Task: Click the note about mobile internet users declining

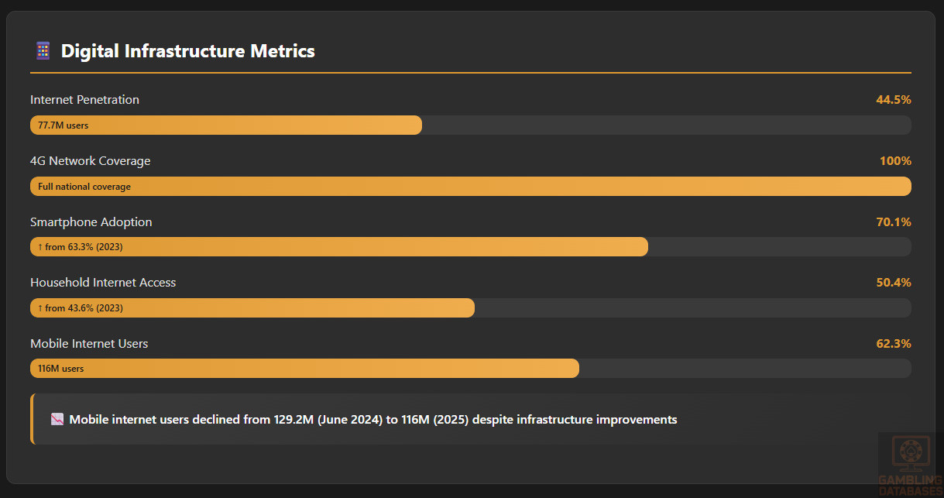Action: (x=373, y=420)
